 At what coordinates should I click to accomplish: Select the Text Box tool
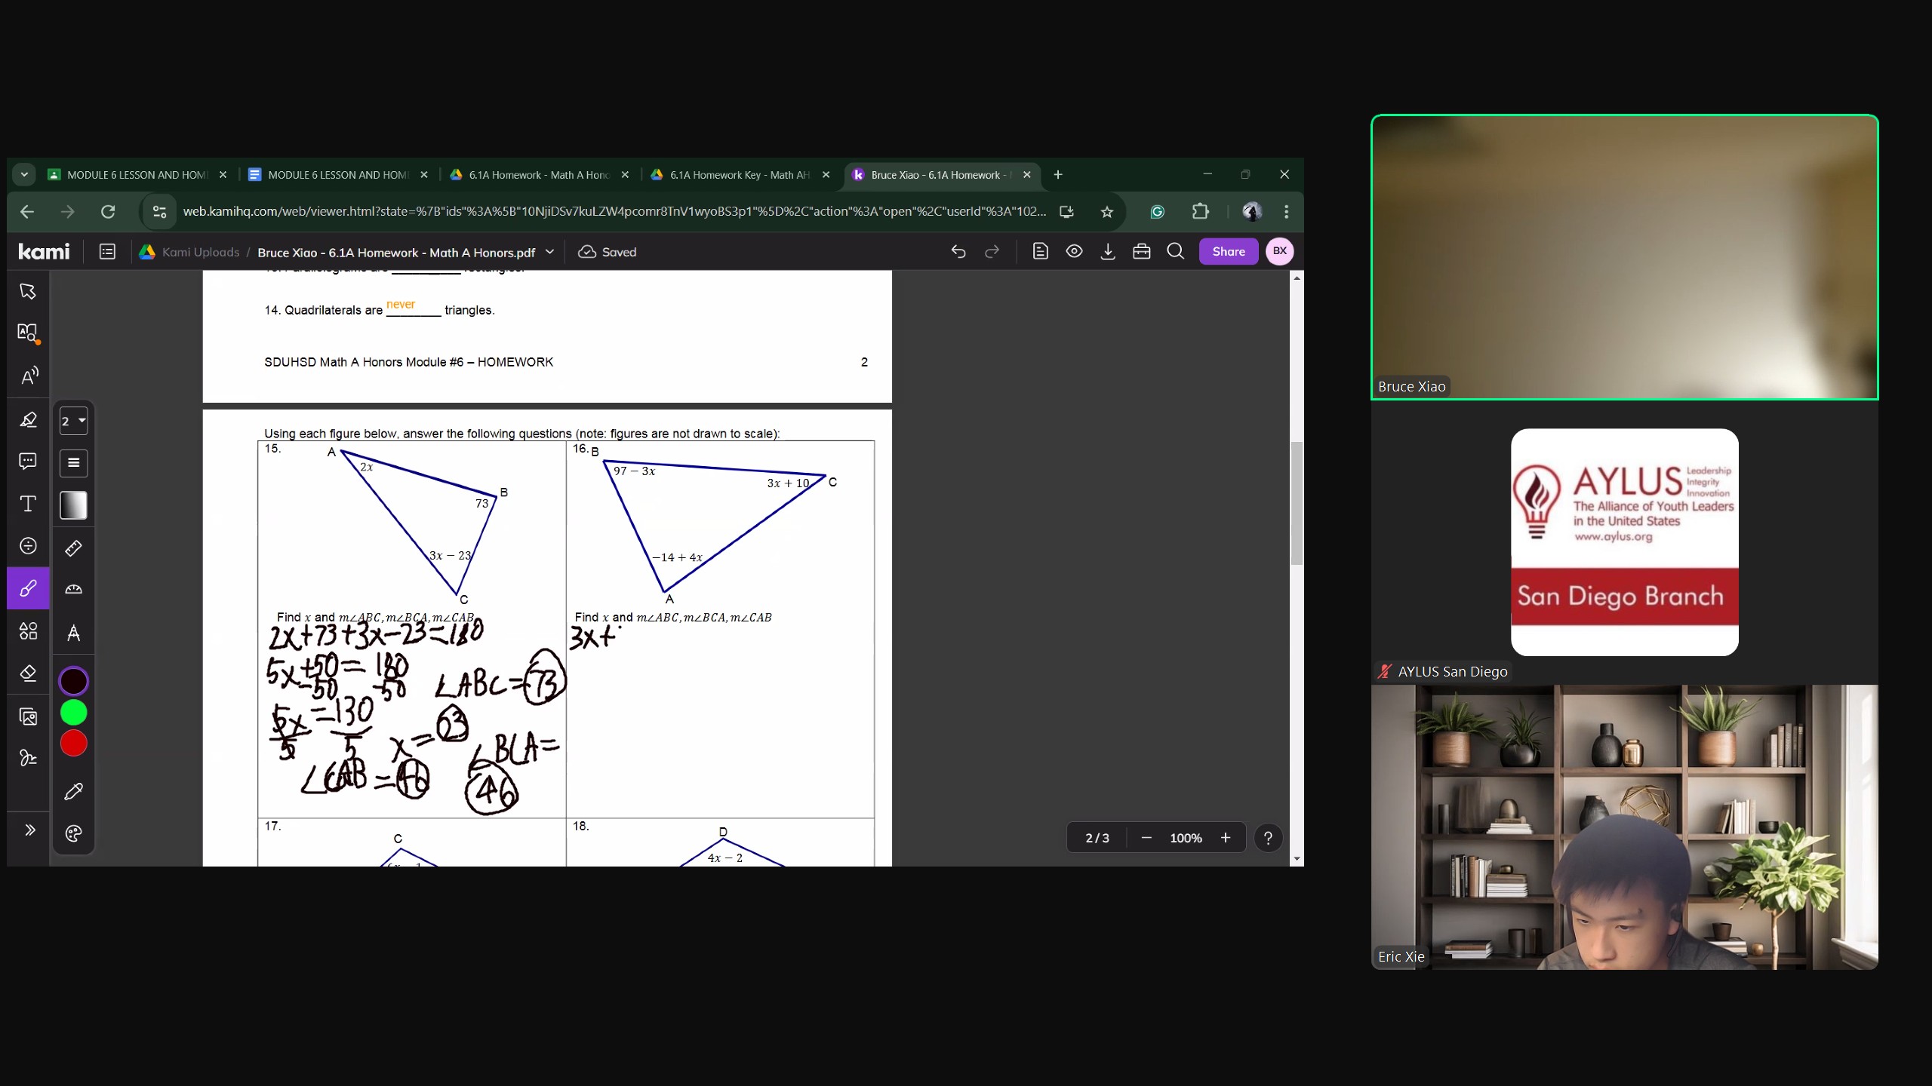coord(28,504)
